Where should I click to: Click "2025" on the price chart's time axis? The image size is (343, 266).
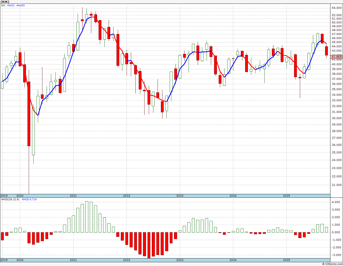point(286,196)
